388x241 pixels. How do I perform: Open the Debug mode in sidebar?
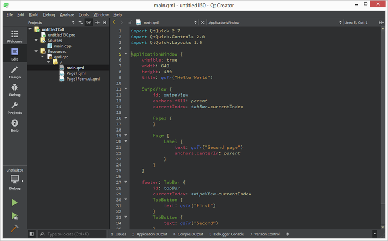[14, 90]
